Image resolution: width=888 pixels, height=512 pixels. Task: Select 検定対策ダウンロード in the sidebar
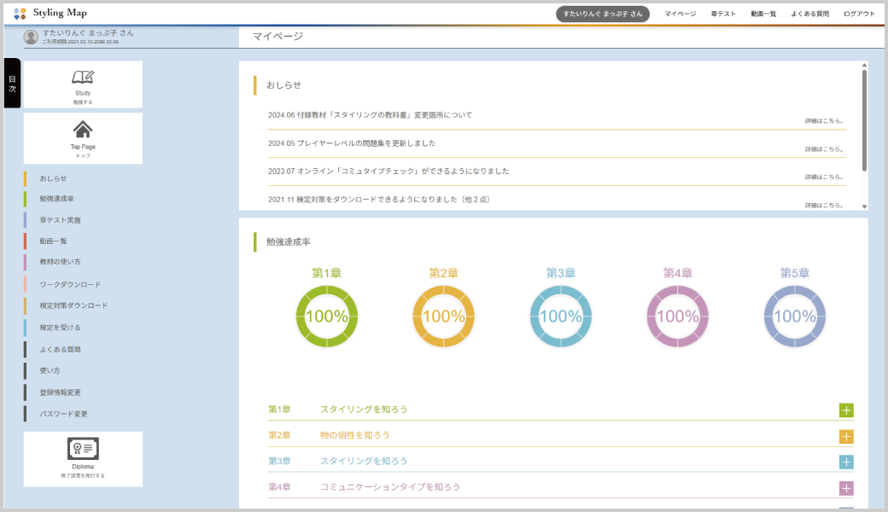[73, 305]
